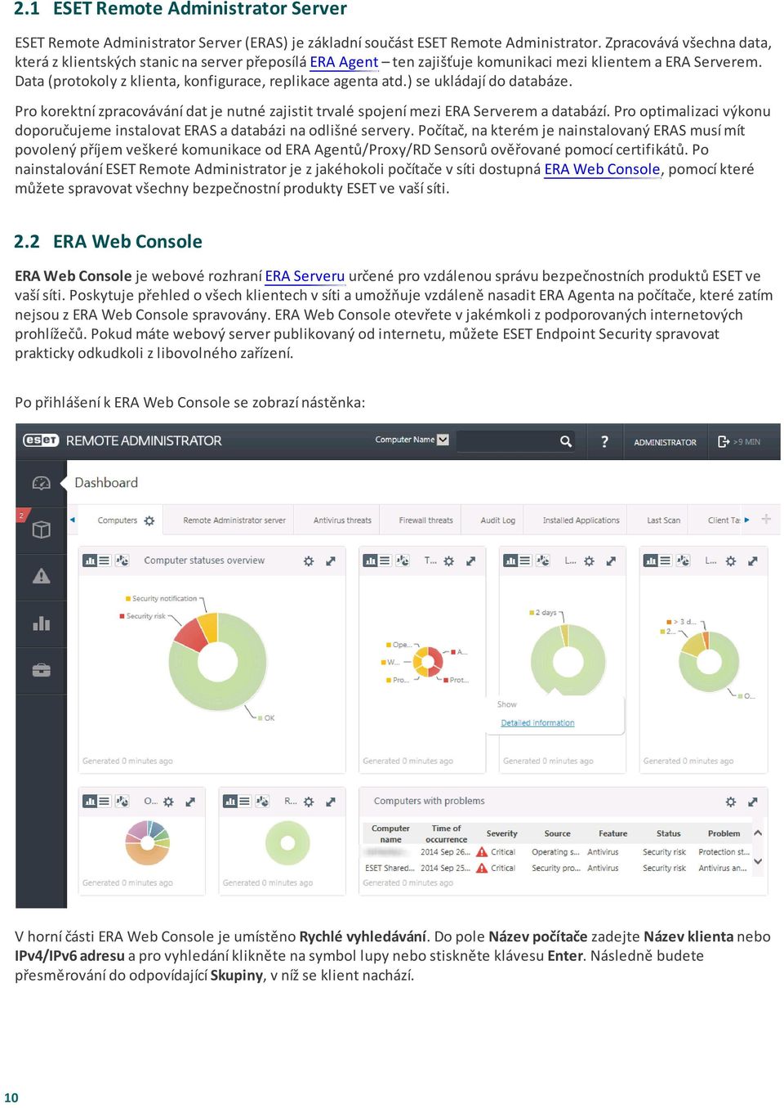Open the Threats warning triangle sidebar icon
Image resolution: width=784 pixels, height=1108 pixels.
(x=41, y=576)
